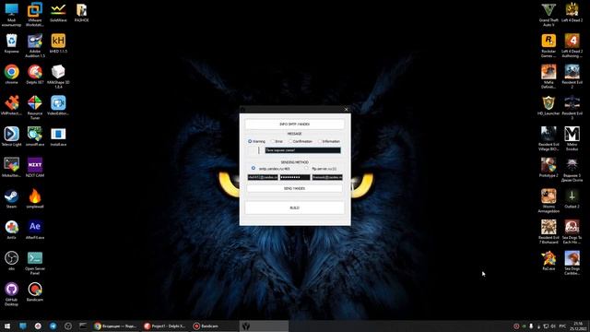Viewport: 590px width, 332px height.
Task: Click the dark message text field
Action: (x=303, y=150)
